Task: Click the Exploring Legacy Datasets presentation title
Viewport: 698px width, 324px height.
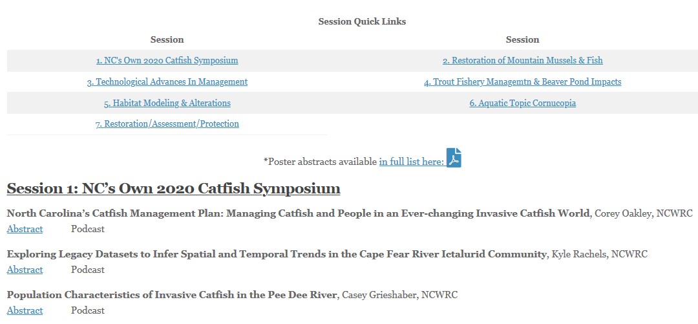Action: (276, 254)
